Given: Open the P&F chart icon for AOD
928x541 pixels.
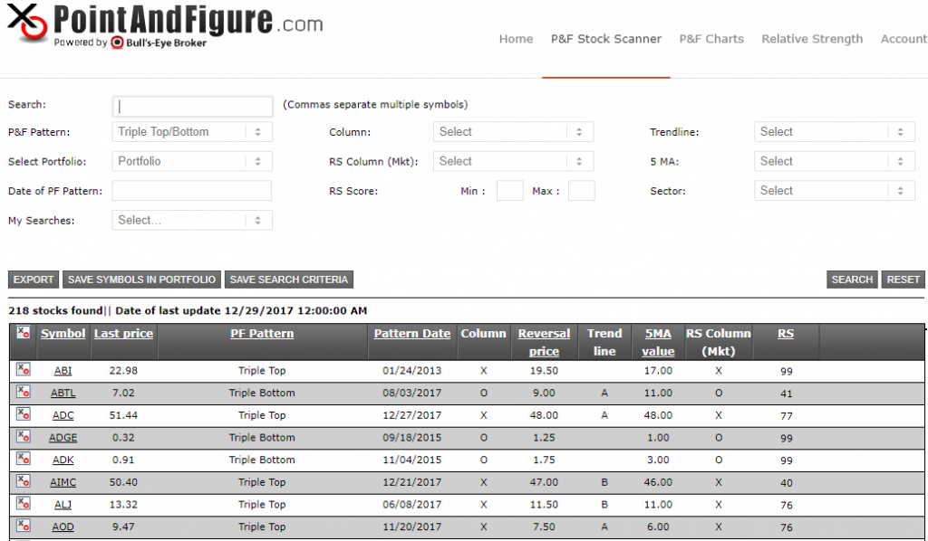Looking at the screenshot, I should coord(21,527).
